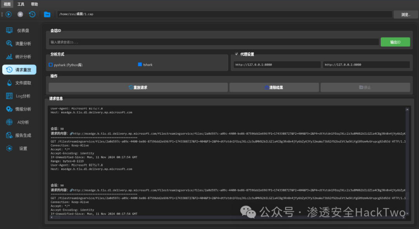The height and width of the screenshot is (229, 419).
Task: Click the first 会话: 90 line
Action: pyautogui.click(x=57, y=128)
